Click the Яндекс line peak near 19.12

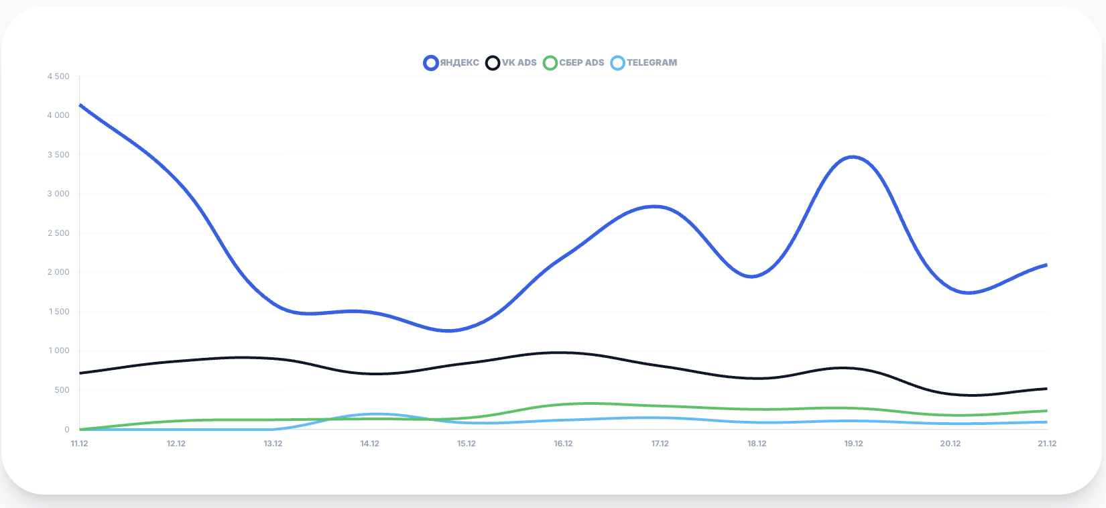pos(852,157)
